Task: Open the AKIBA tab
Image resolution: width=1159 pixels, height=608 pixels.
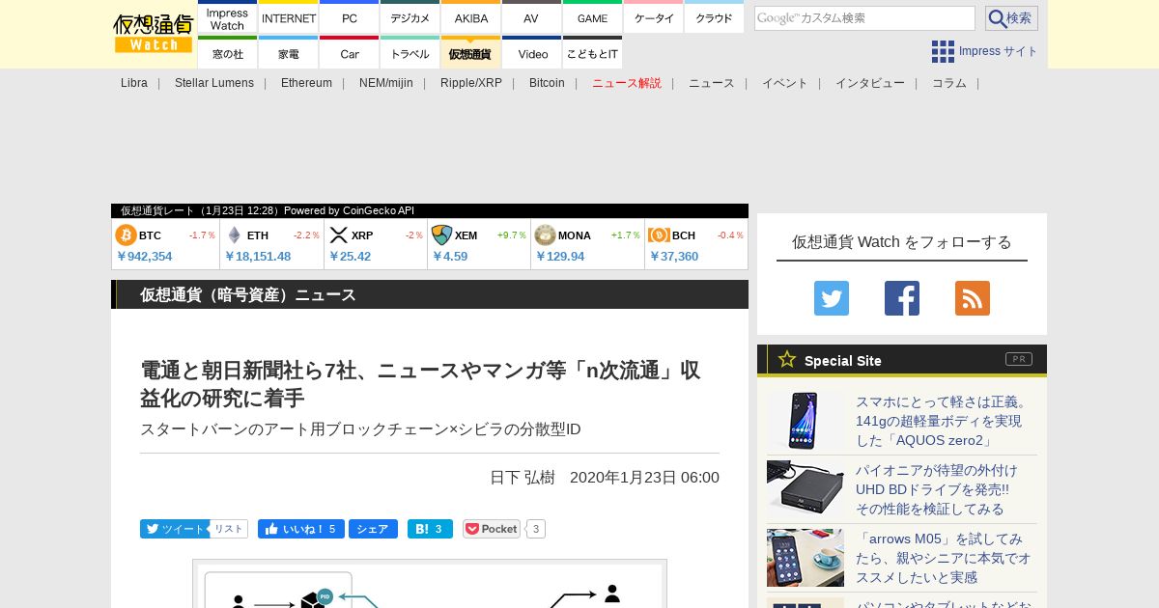Action: click(x=471, y=18)
